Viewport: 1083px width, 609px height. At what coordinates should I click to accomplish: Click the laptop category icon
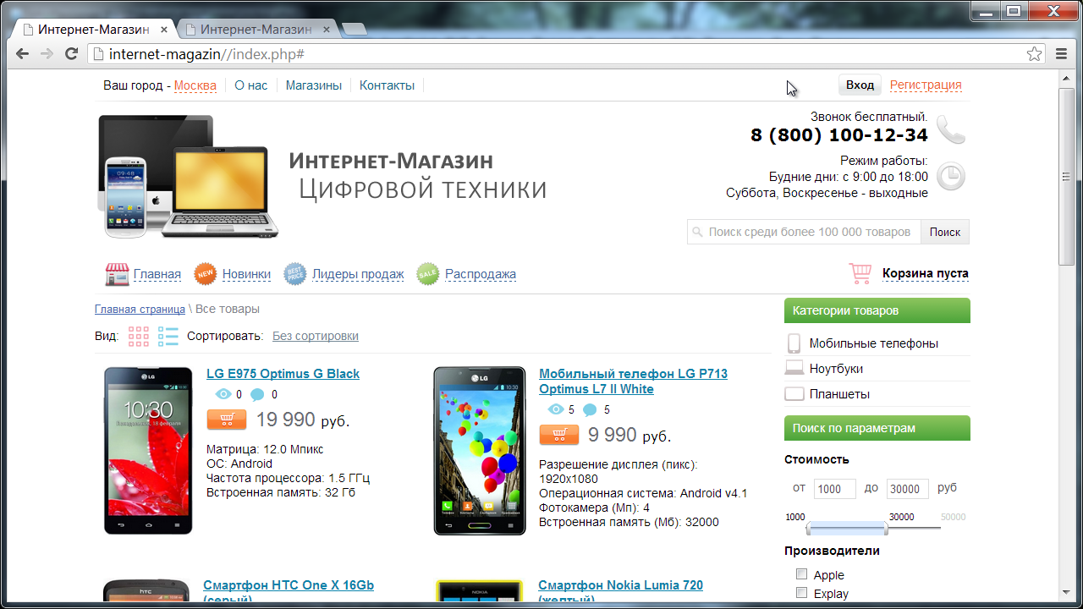(794, 368)
